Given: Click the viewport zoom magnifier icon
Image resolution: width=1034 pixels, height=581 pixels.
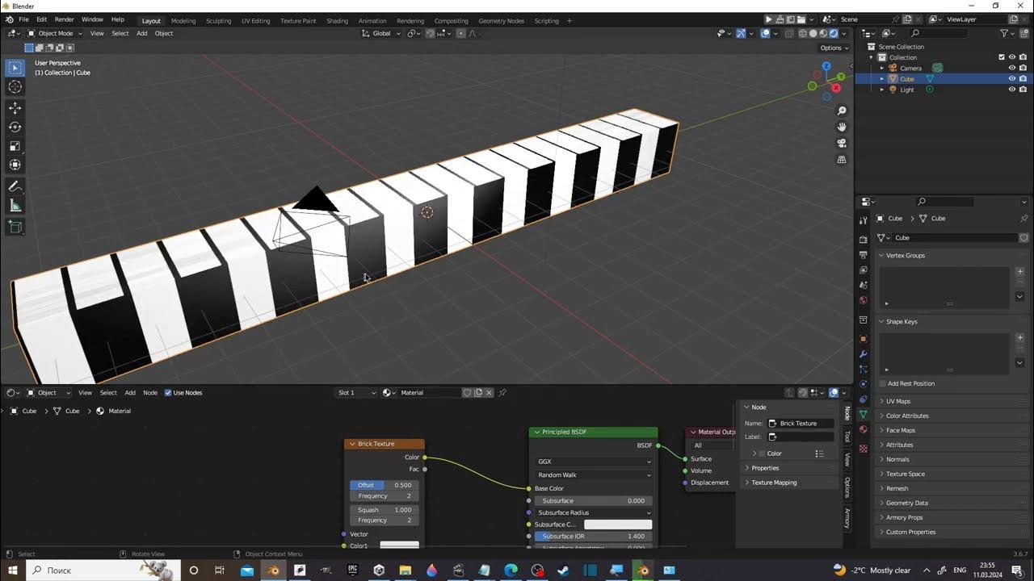Looking at the screenshot, I should coord(842,111).
